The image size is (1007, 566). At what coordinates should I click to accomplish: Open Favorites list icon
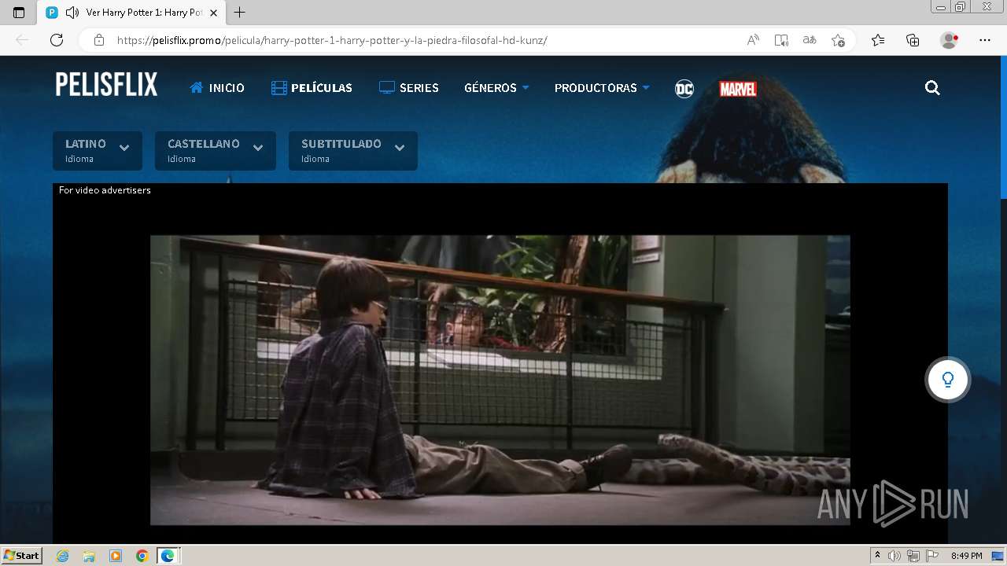point(878,40)
